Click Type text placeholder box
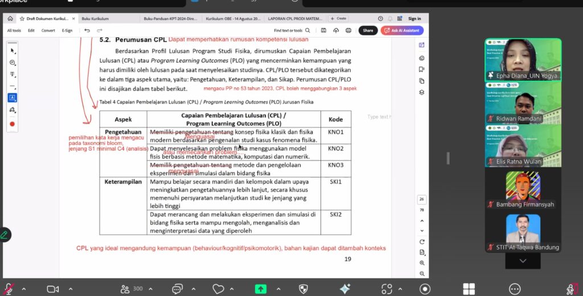Screen dimensions: 583x296 tap(379, 117)
